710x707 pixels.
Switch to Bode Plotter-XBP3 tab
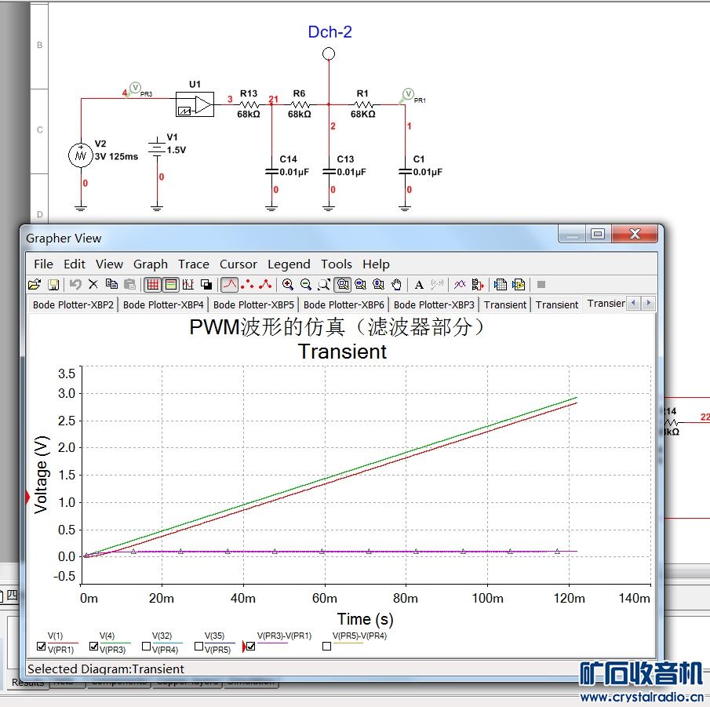[x=434, y=304]
